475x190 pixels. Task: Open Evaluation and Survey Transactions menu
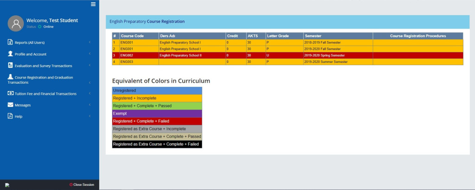click(x=43, y=66)
